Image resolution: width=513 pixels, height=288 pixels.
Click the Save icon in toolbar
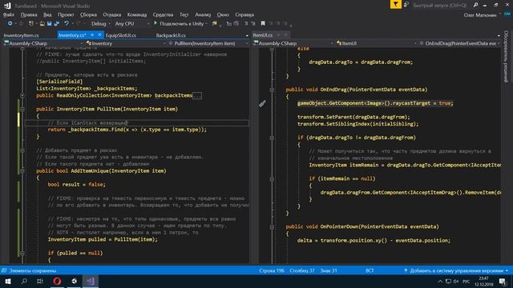(x=49, y=23)
